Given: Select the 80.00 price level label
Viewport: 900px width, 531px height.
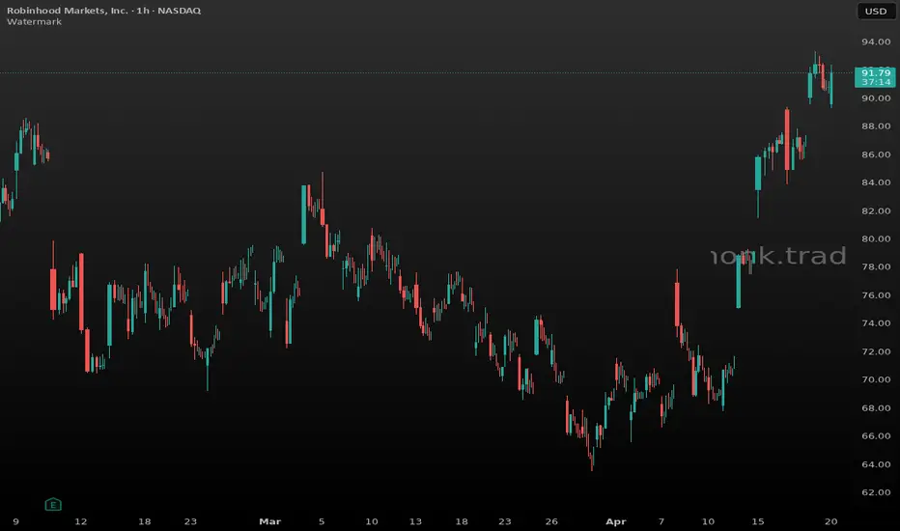Looking at the screenshot, I should pos(876,238).
